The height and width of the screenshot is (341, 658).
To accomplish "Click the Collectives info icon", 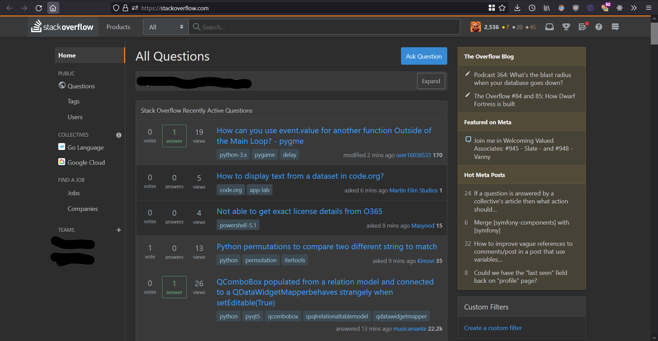I will [119, 135].
